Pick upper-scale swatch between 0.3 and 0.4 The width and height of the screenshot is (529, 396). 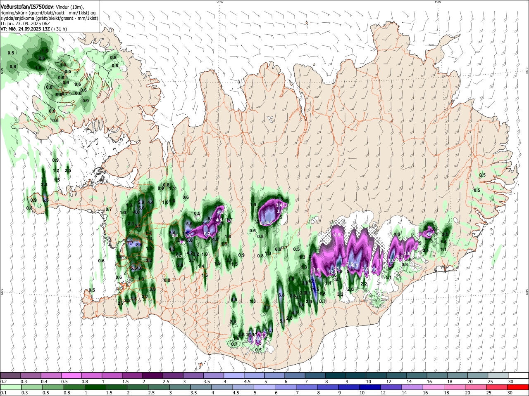(31, 376)
